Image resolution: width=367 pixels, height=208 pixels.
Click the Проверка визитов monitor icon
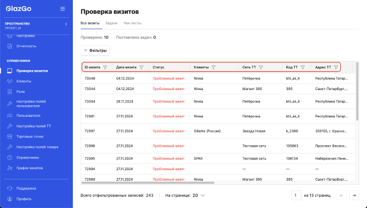pos(9,71)
